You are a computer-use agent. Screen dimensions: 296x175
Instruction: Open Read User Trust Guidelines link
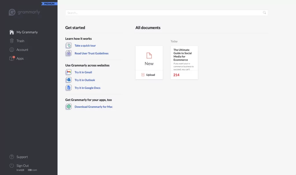click(x=92, y=53)
